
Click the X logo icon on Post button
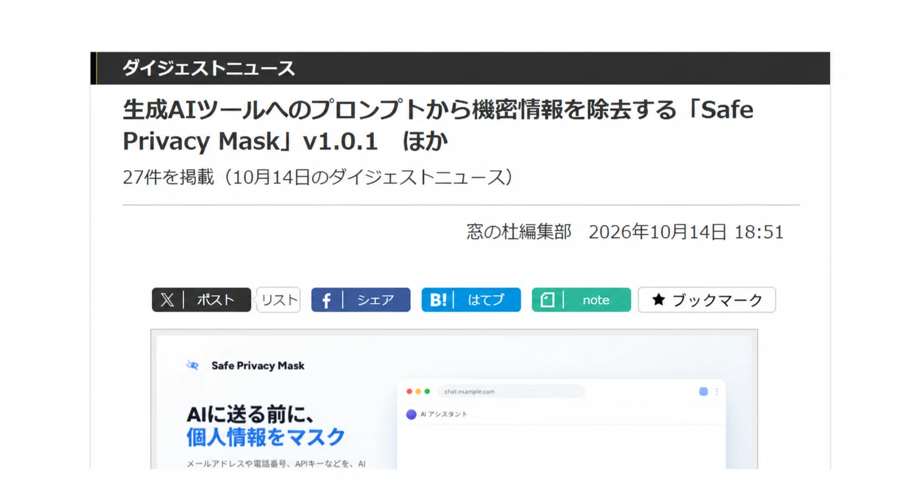(x=167, y=300)
